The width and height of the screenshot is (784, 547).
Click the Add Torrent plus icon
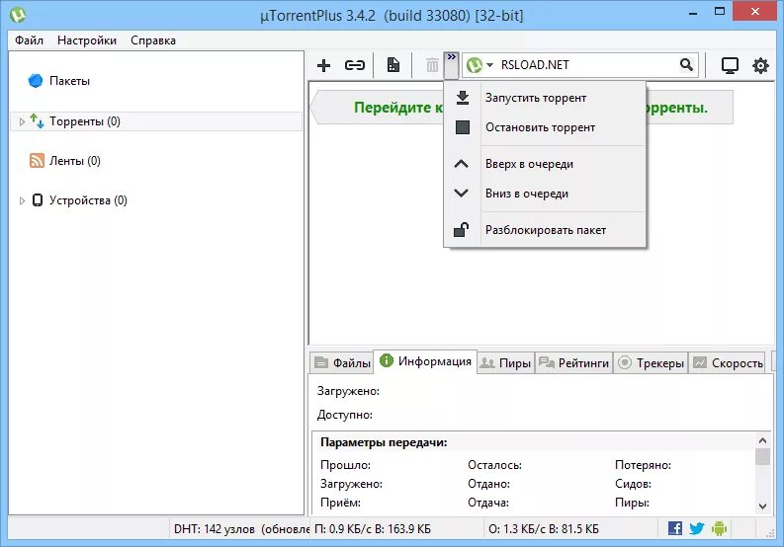(x=323, y=65)
